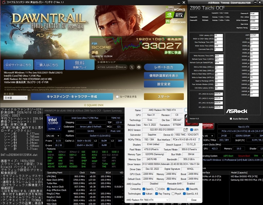Open The Lodestone share logo
This screenshot has width=263, height=205.
112,67
